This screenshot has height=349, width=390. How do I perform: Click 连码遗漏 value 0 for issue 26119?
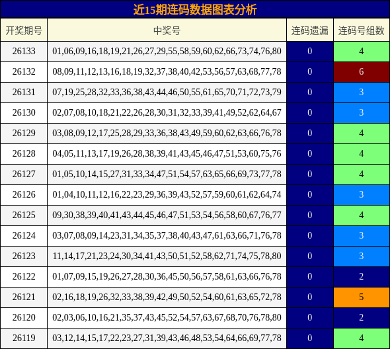(310, 338)
